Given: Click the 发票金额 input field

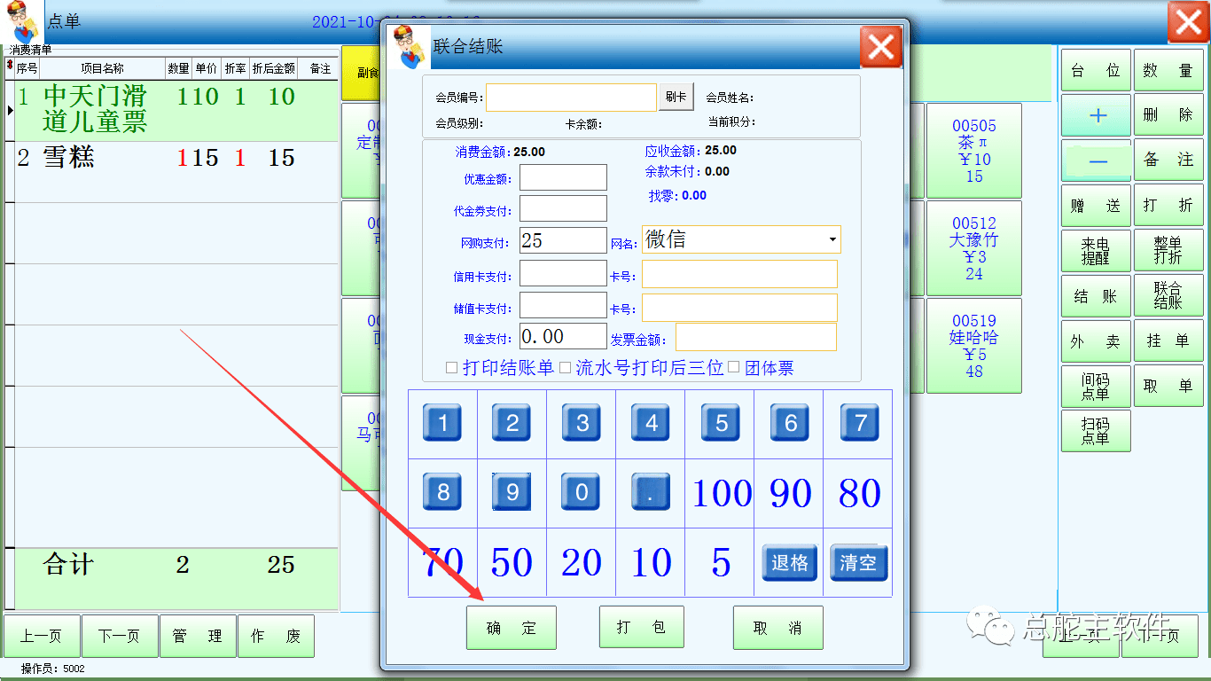Looking at the screenshot, I should pyautogui.click(x=756, y=337).
